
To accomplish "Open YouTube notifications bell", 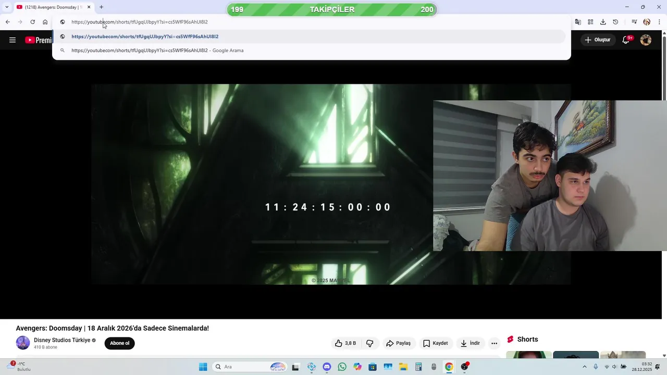I will (626, 40).
